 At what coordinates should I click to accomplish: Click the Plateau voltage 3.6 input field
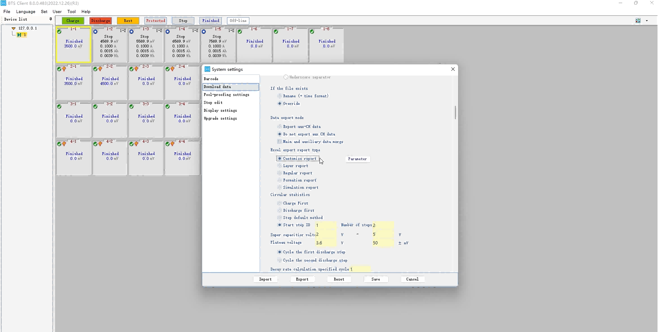tap(326, 243)
